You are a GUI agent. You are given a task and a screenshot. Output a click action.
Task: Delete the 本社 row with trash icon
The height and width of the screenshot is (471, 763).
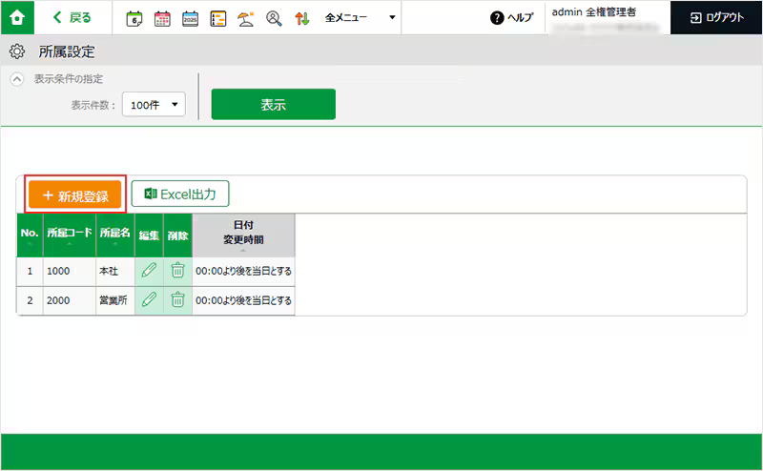coord(177,271)
